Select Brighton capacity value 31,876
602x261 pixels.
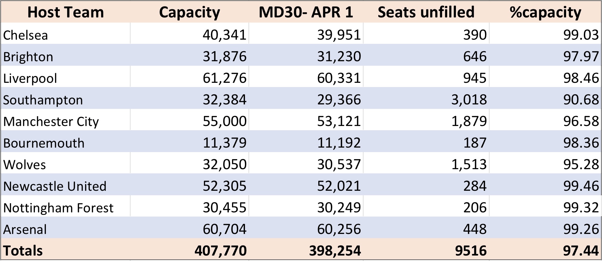click(x=225, y=57)
